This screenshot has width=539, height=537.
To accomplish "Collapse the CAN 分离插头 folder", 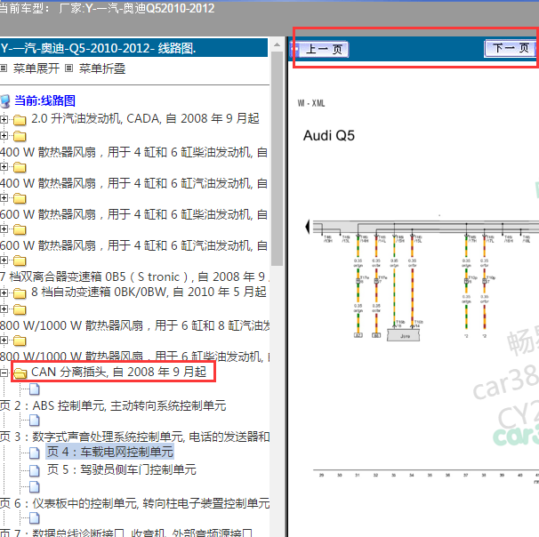I will 4,373.
